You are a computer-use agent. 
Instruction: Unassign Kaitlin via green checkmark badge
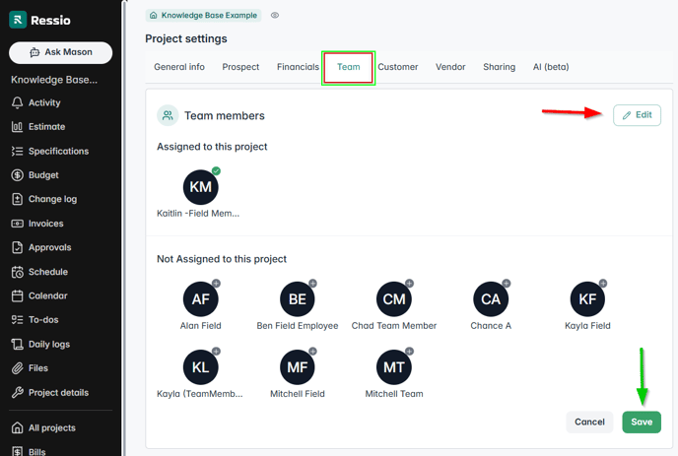click(x=216, y=171)
